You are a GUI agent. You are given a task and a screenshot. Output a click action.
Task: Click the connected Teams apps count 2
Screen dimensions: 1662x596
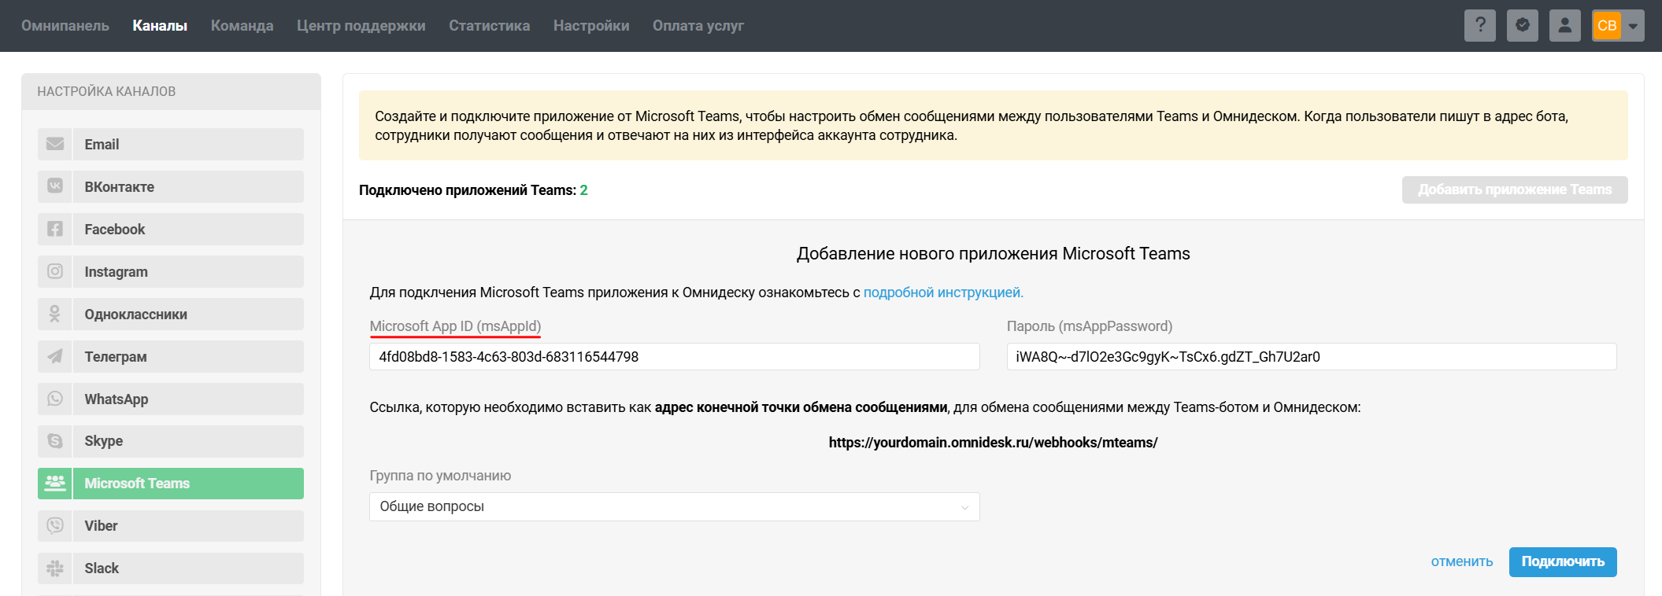pyautogui.click(x=584, y=190)
